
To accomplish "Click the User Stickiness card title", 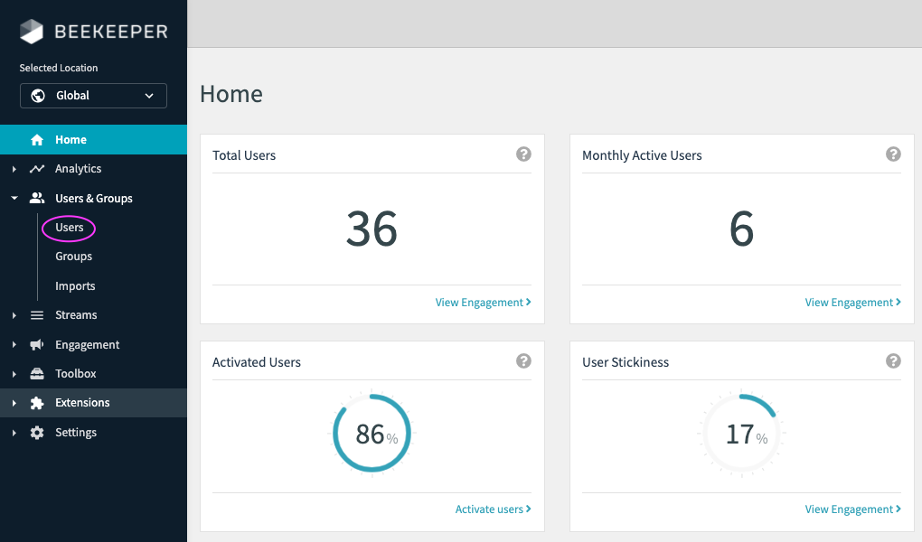I will click(x=626, y=362).
